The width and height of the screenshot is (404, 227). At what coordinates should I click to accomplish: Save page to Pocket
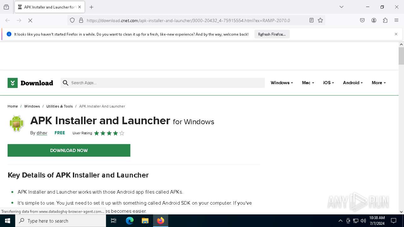coord(362,20)
